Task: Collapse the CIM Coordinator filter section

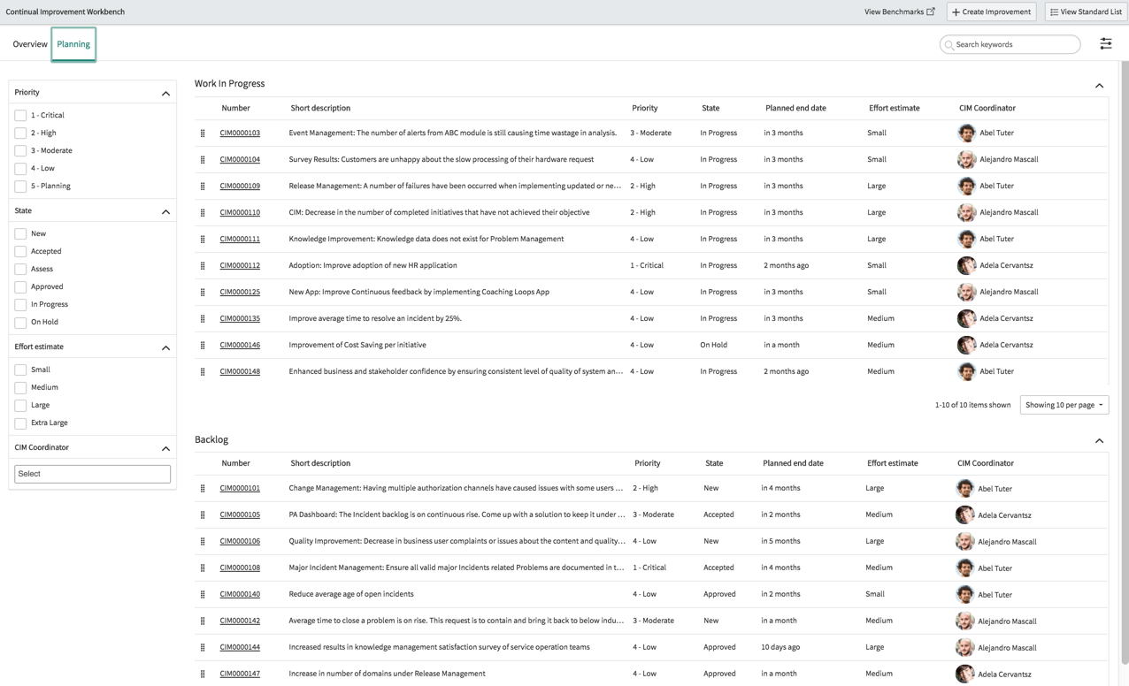Action: (x=165, y=448)
